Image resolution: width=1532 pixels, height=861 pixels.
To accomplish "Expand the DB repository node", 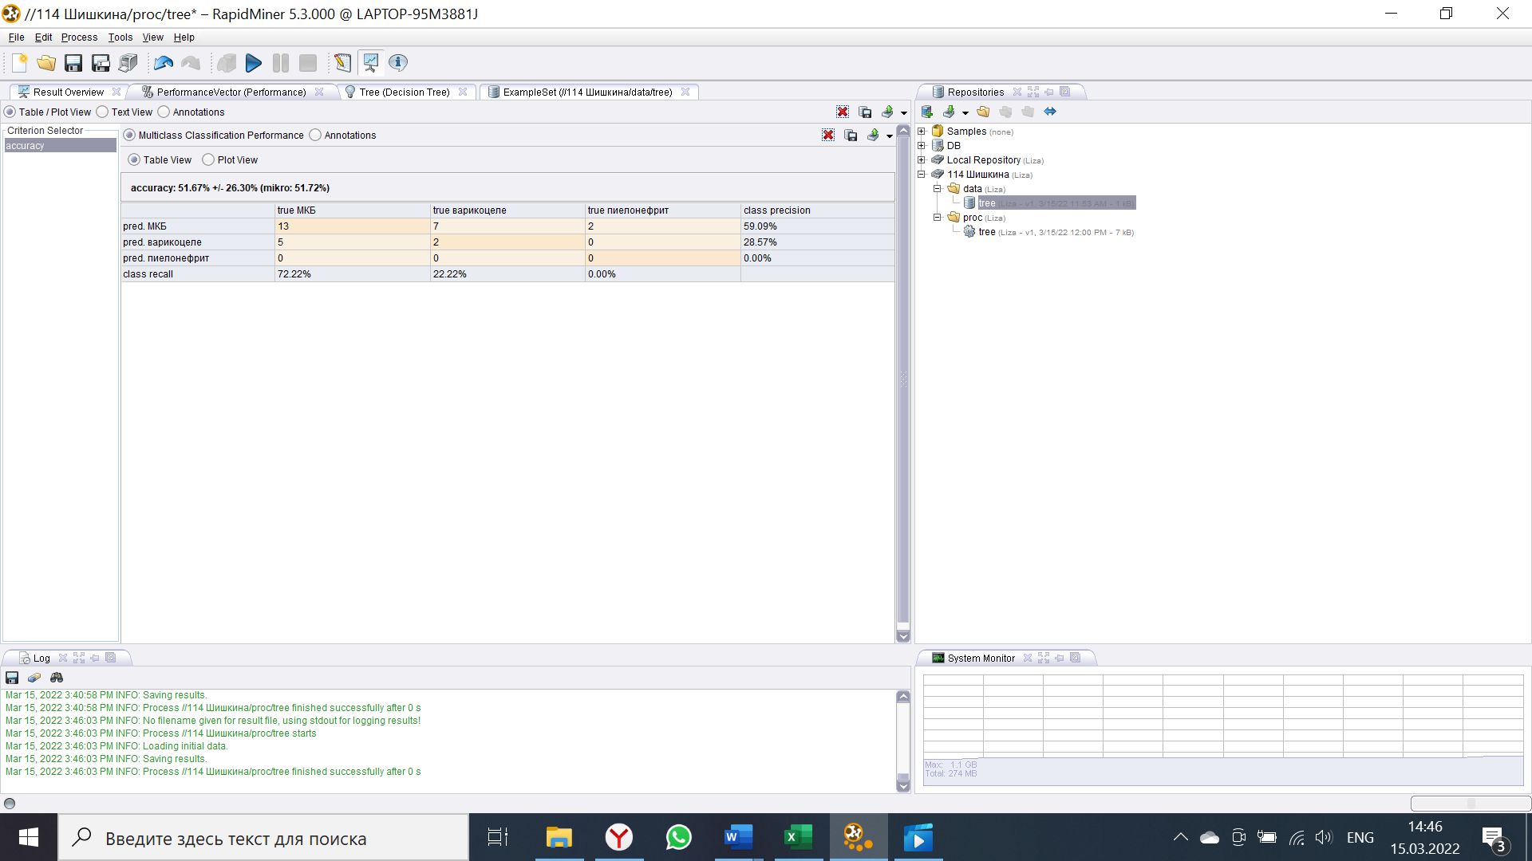I will (x=922, y=146).
